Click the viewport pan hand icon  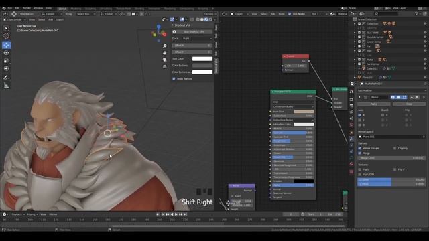coord(164,52)
